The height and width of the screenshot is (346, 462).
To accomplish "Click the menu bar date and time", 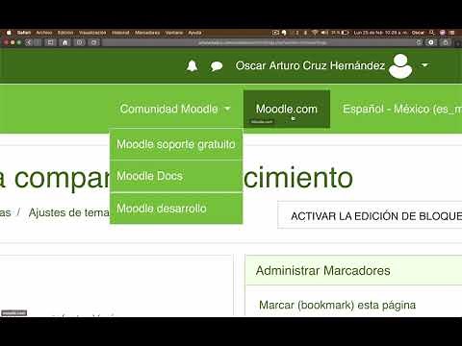I will tap(380, 33).
